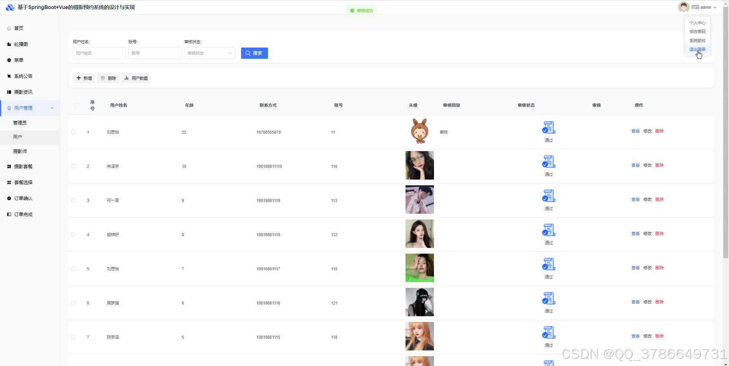Viewport: 729px width, 366px height.
Task: Choose 退出登录 from the user menu
Action: coord(697,49)
